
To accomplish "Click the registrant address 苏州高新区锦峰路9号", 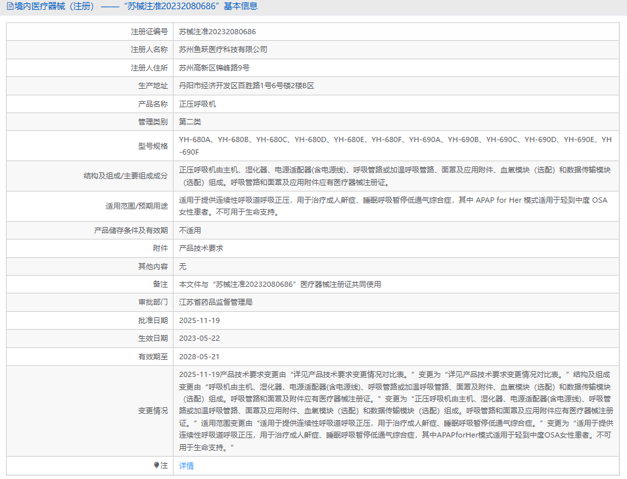I will tap(214, 68).
